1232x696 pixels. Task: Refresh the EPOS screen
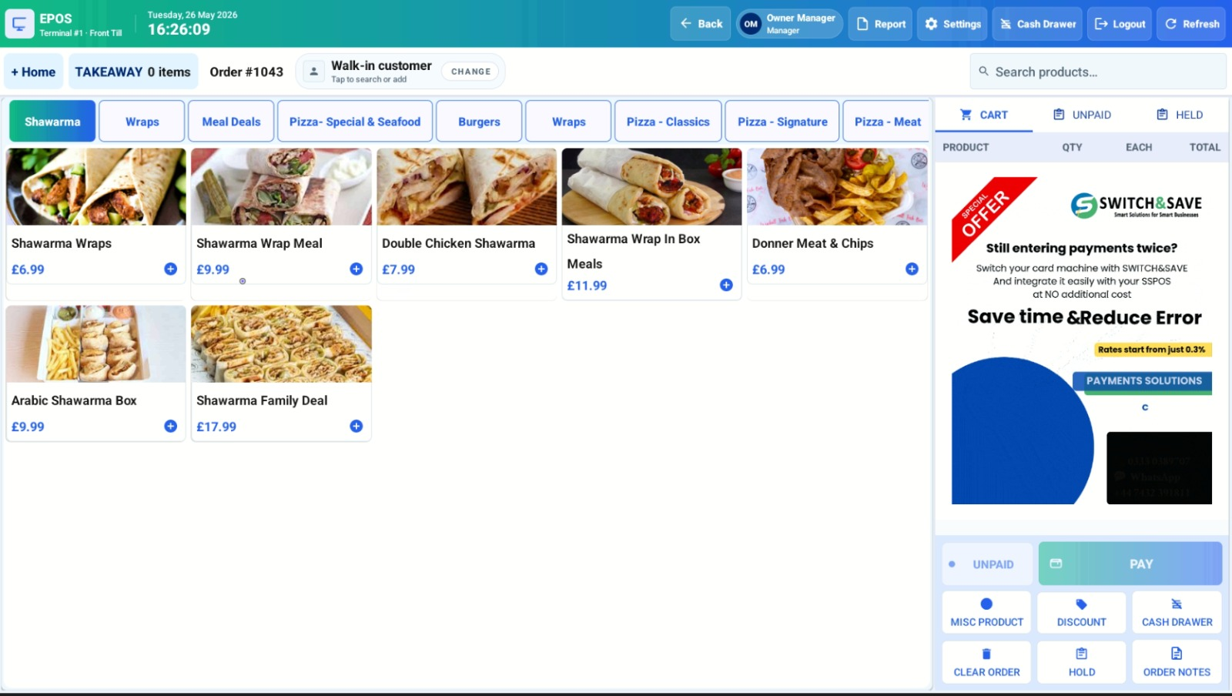tap(1191, 24)
